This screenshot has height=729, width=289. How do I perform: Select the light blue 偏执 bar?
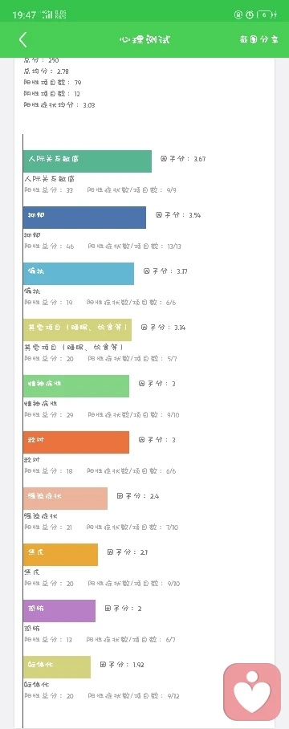tap(79, 273)
